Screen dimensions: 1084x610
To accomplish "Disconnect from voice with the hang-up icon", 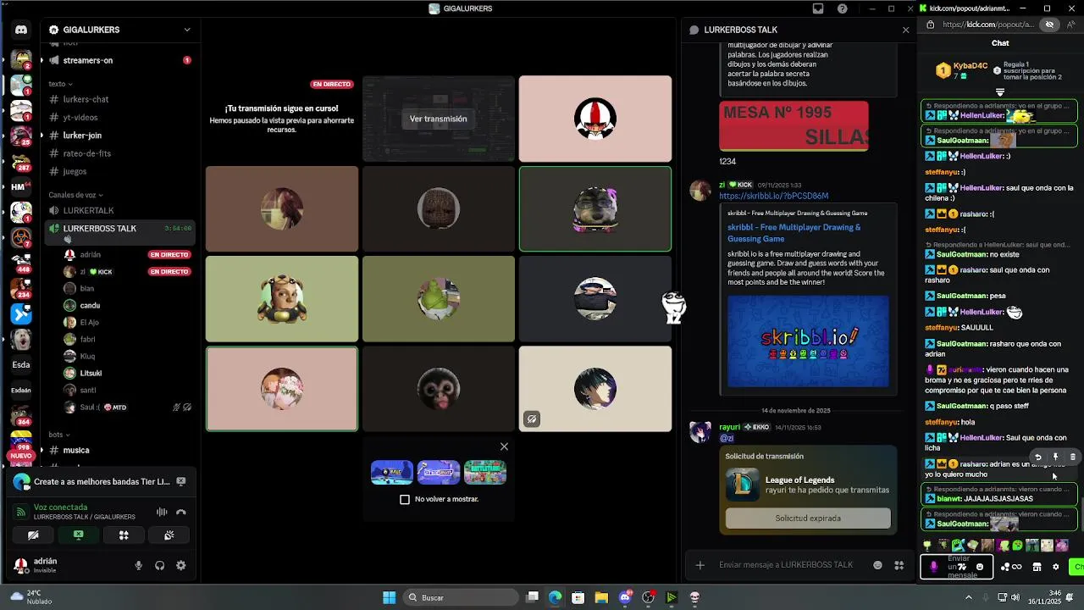I will point(180,512).
